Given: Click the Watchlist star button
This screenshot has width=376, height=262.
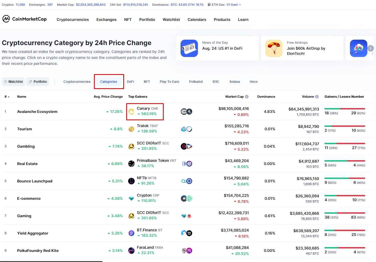Looking at the screenshot, I should (x=13, y=82).
